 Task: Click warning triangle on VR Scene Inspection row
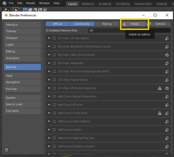pyautogui.click(x=159, y=88)
